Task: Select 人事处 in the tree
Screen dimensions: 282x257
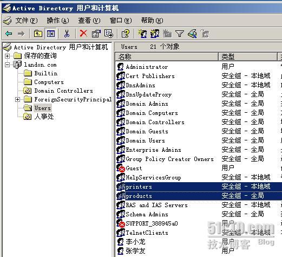Action: click(x=44, y=117)
